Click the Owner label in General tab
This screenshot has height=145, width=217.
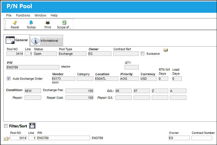tap(94, 49)
